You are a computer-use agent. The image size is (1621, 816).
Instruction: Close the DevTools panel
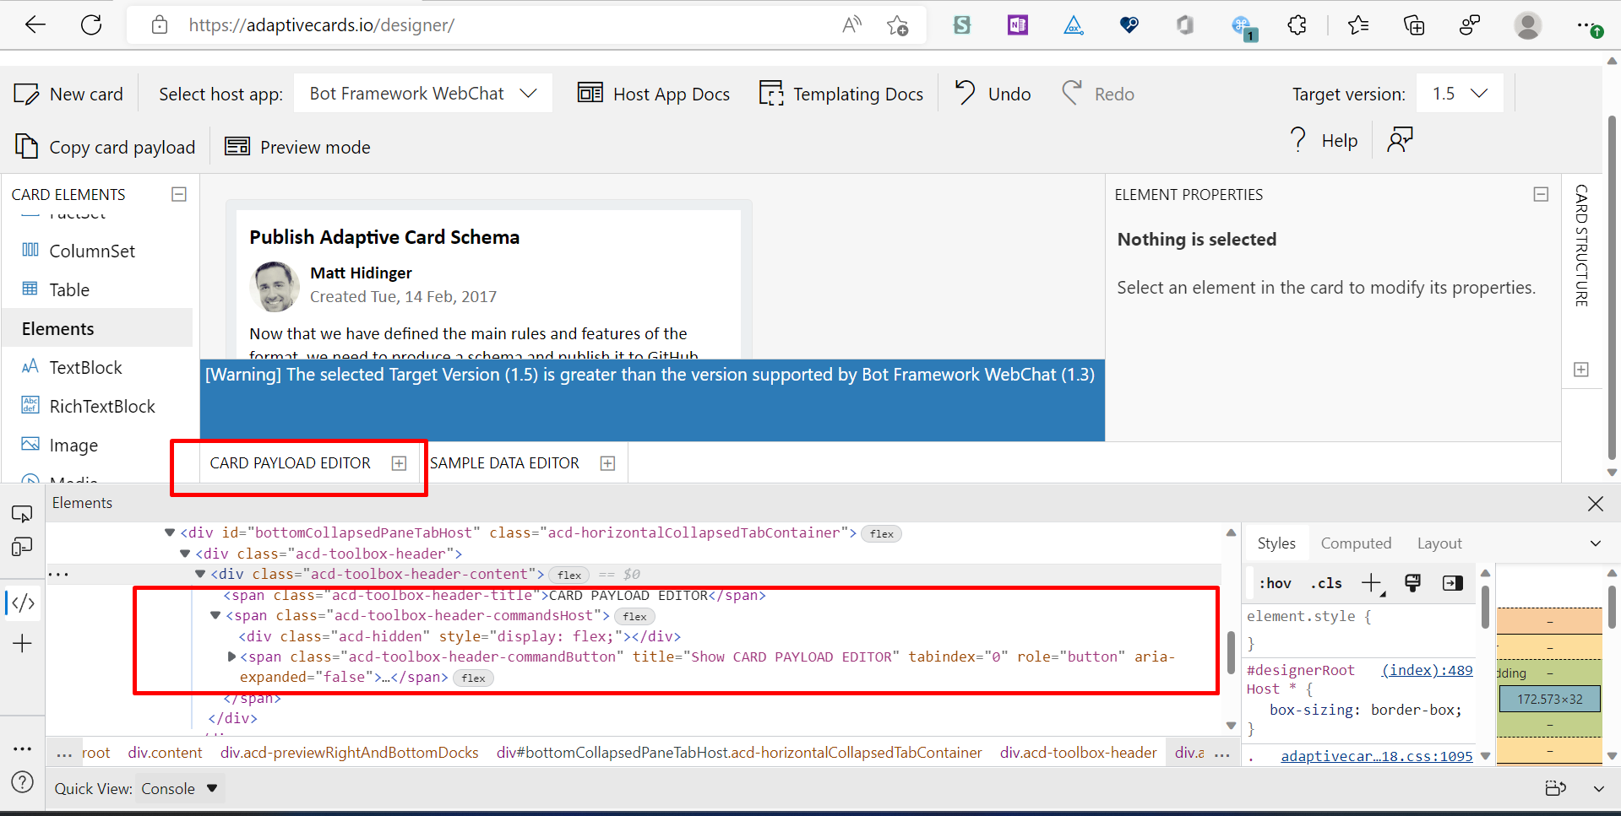pos(1595,504)
